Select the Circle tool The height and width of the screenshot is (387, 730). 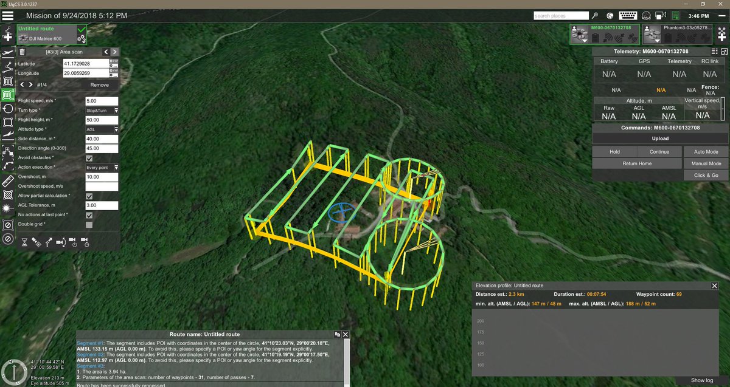tap(7, 109)
